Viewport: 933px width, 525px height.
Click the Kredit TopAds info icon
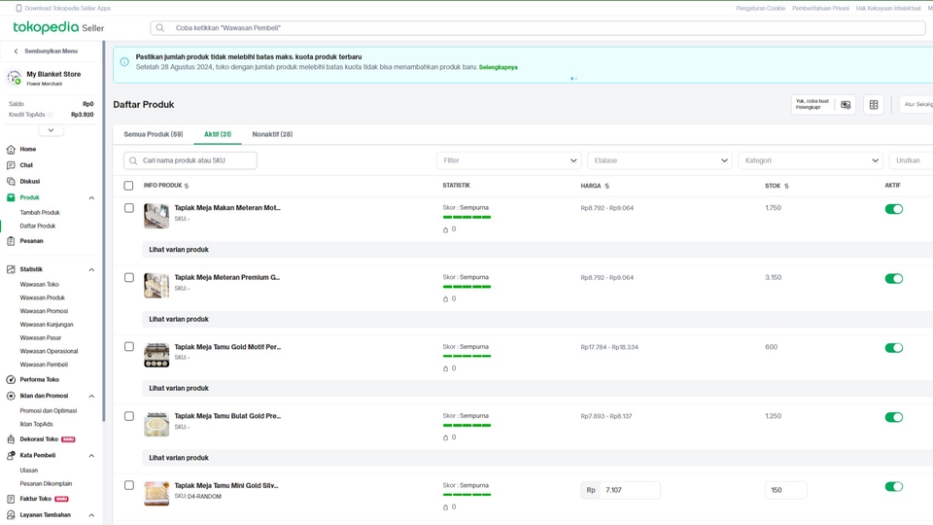50,115
